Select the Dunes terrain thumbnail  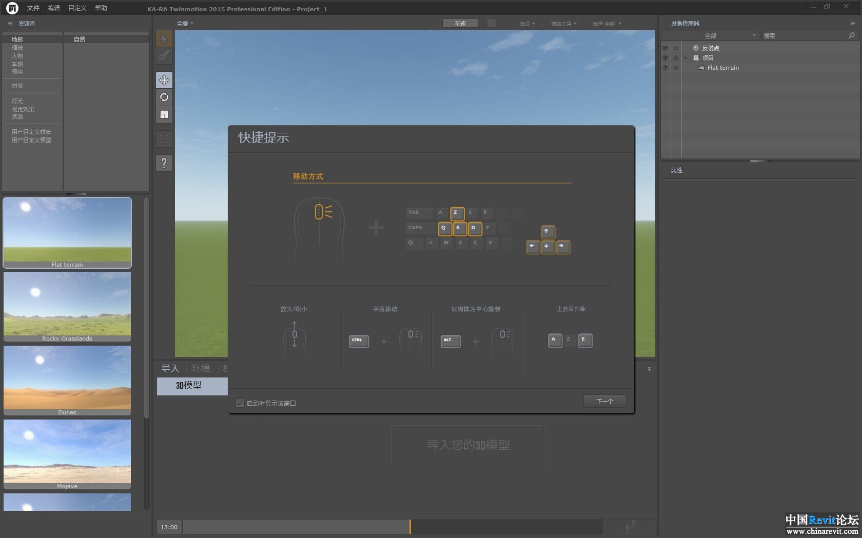(x=67, y=381)
